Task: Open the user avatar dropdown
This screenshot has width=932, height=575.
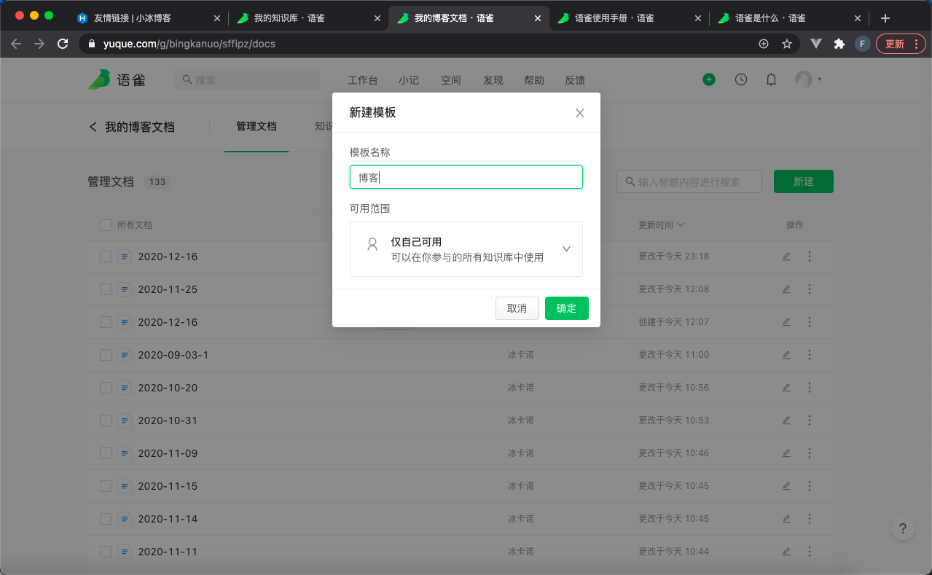Action: 808,79
